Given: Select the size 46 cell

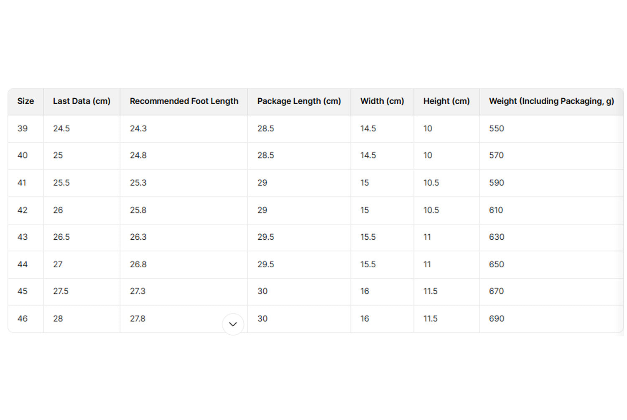Looking at the screenshot, I should click(23, 319).
